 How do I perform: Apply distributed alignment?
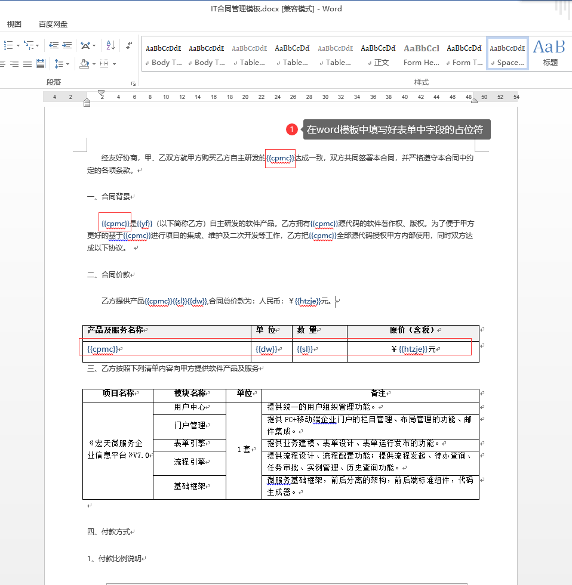tap(41, 64)
